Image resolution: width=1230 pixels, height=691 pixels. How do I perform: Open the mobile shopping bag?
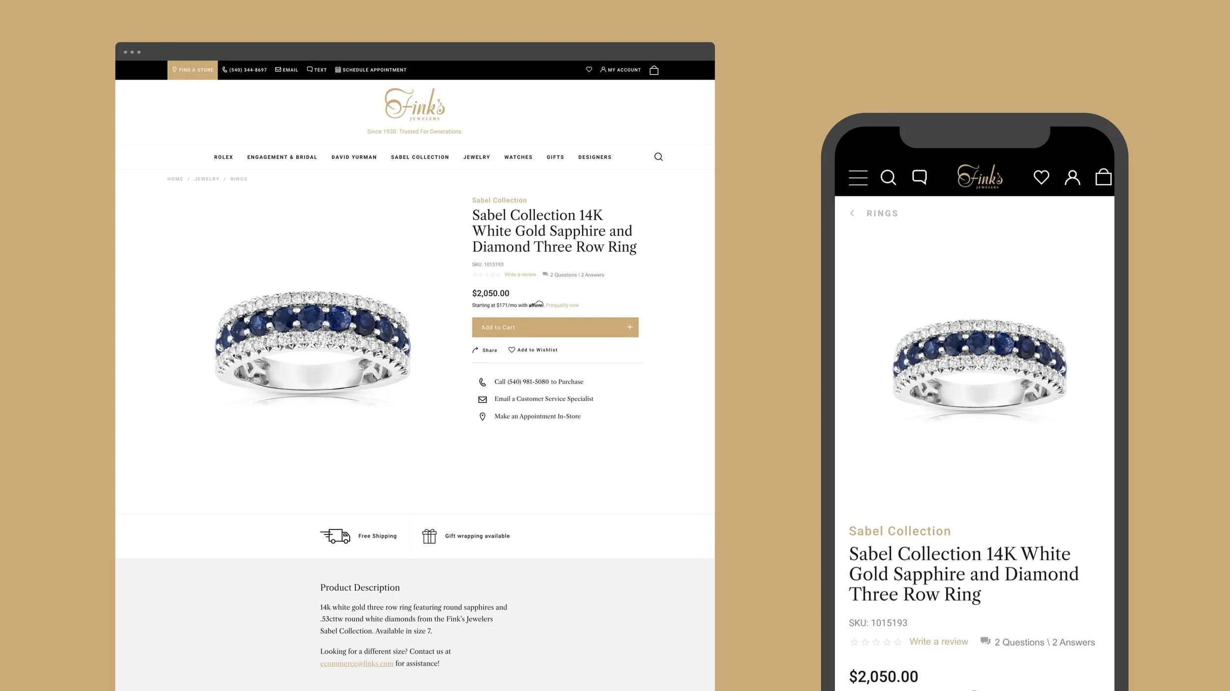[1104, 177]
